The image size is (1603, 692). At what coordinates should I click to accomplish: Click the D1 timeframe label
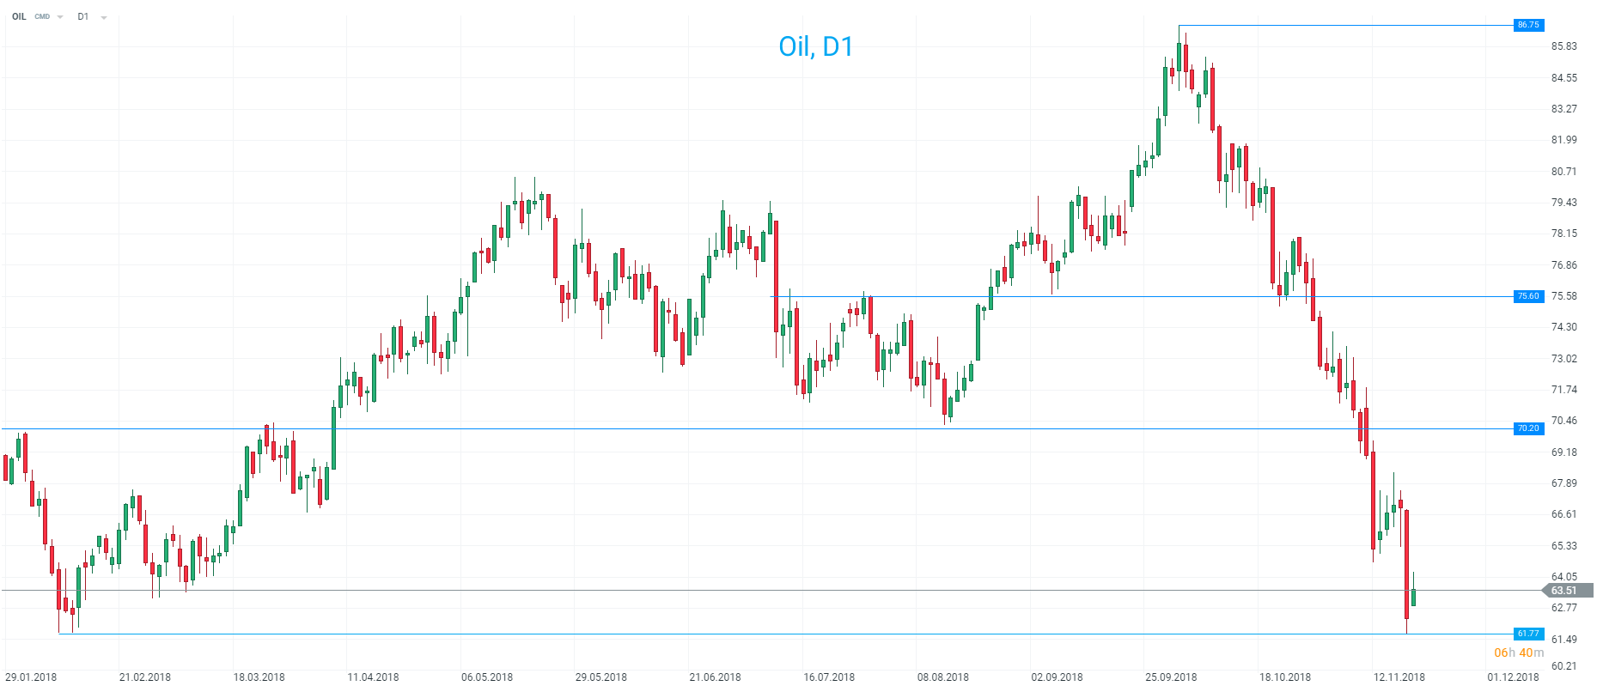[x=83, y=16]
